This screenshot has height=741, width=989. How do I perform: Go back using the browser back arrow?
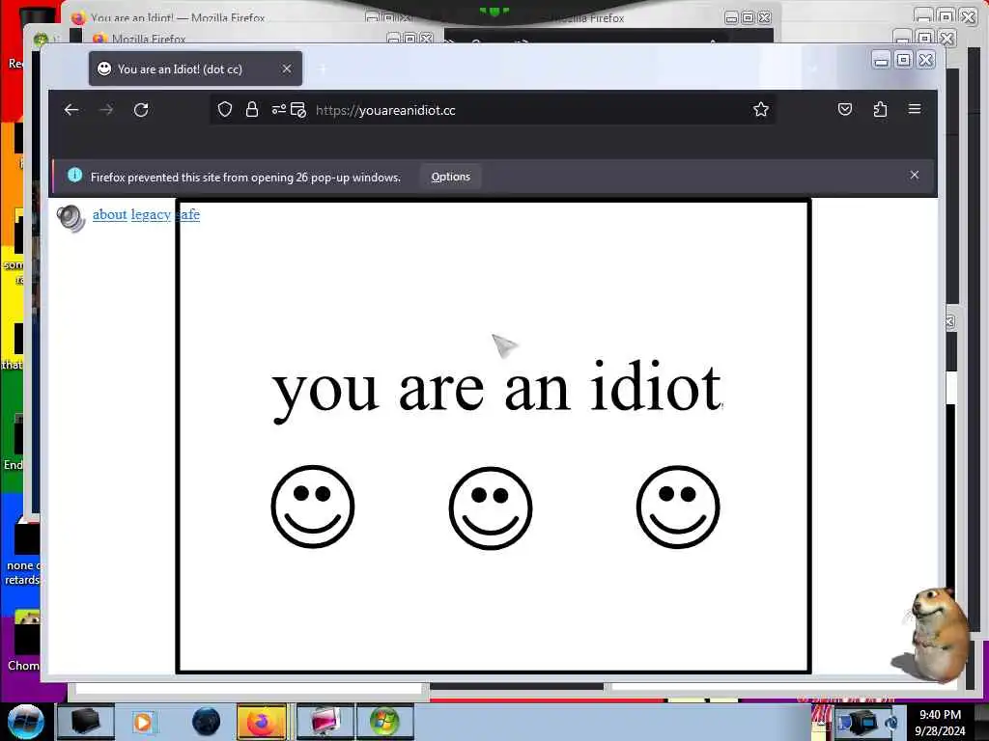71,110
